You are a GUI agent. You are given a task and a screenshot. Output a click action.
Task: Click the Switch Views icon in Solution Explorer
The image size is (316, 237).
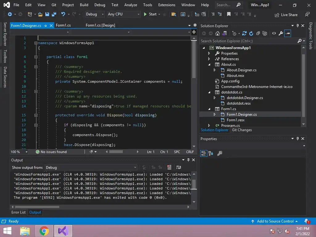coord(224,33)
